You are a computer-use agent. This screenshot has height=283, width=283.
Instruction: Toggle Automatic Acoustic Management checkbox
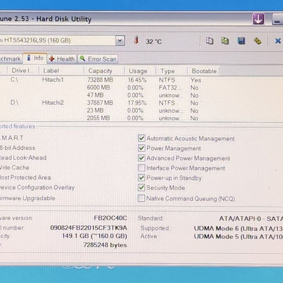tap(141, 138)
